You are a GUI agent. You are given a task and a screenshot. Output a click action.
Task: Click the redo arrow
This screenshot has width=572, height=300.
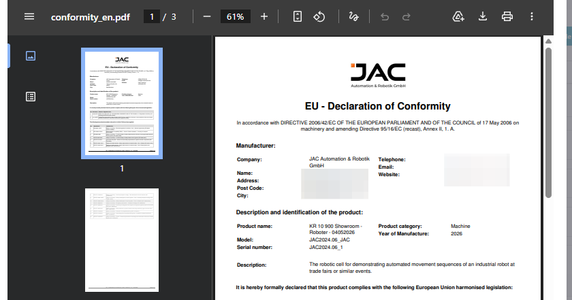(x=406, y=17)
